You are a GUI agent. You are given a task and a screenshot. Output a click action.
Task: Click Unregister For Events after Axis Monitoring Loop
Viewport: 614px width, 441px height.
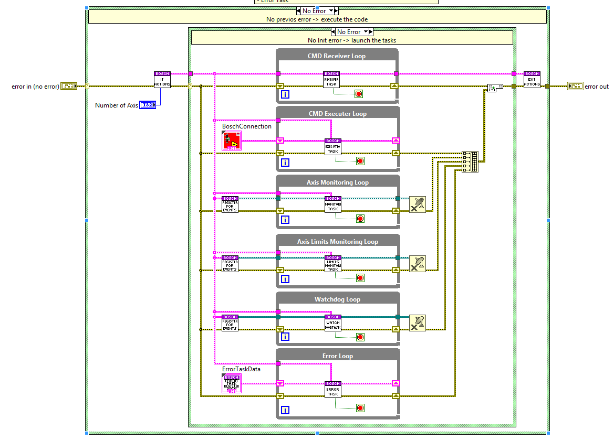pos(418,205)
